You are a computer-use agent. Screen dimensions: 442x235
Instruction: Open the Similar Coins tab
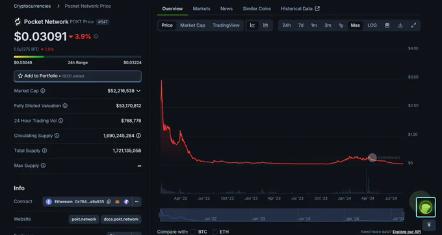(257, 8)
